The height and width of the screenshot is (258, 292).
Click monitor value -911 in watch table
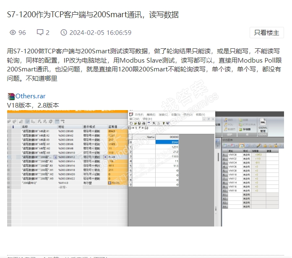coord(117,166)
